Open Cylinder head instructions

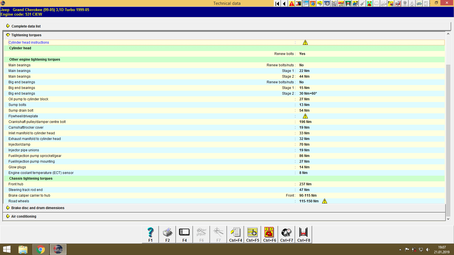(29, 42)
